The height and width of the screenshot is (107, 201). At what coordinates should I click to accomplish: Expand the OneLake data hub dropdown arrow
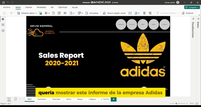point(49,13)
